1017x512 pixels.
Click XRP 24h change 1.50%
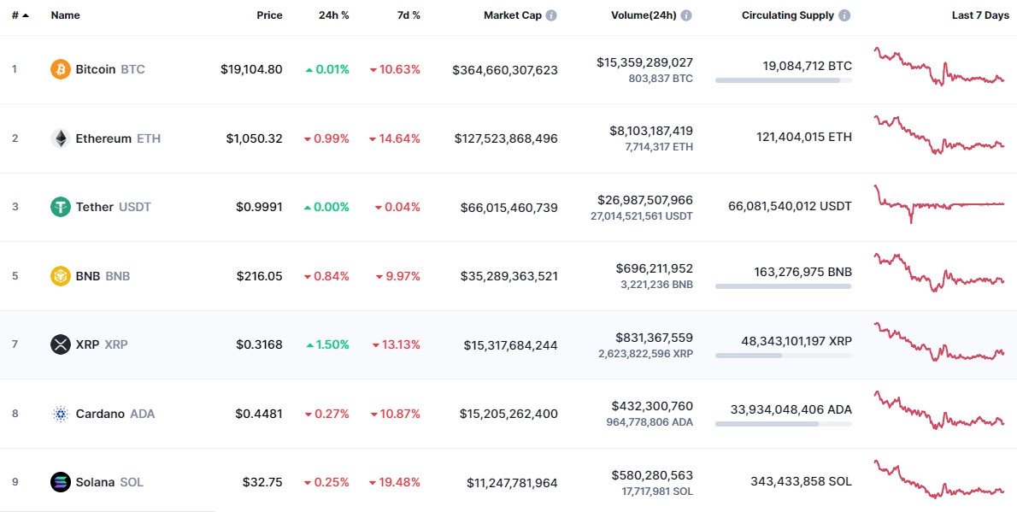point(327,344)
